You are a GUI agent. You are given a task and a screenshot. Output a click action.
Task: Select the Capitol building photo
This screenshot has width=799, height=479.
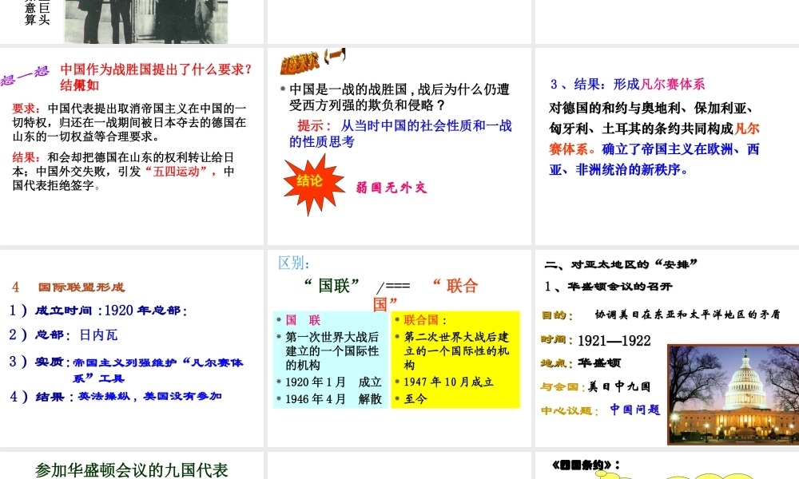pos(733,394)
